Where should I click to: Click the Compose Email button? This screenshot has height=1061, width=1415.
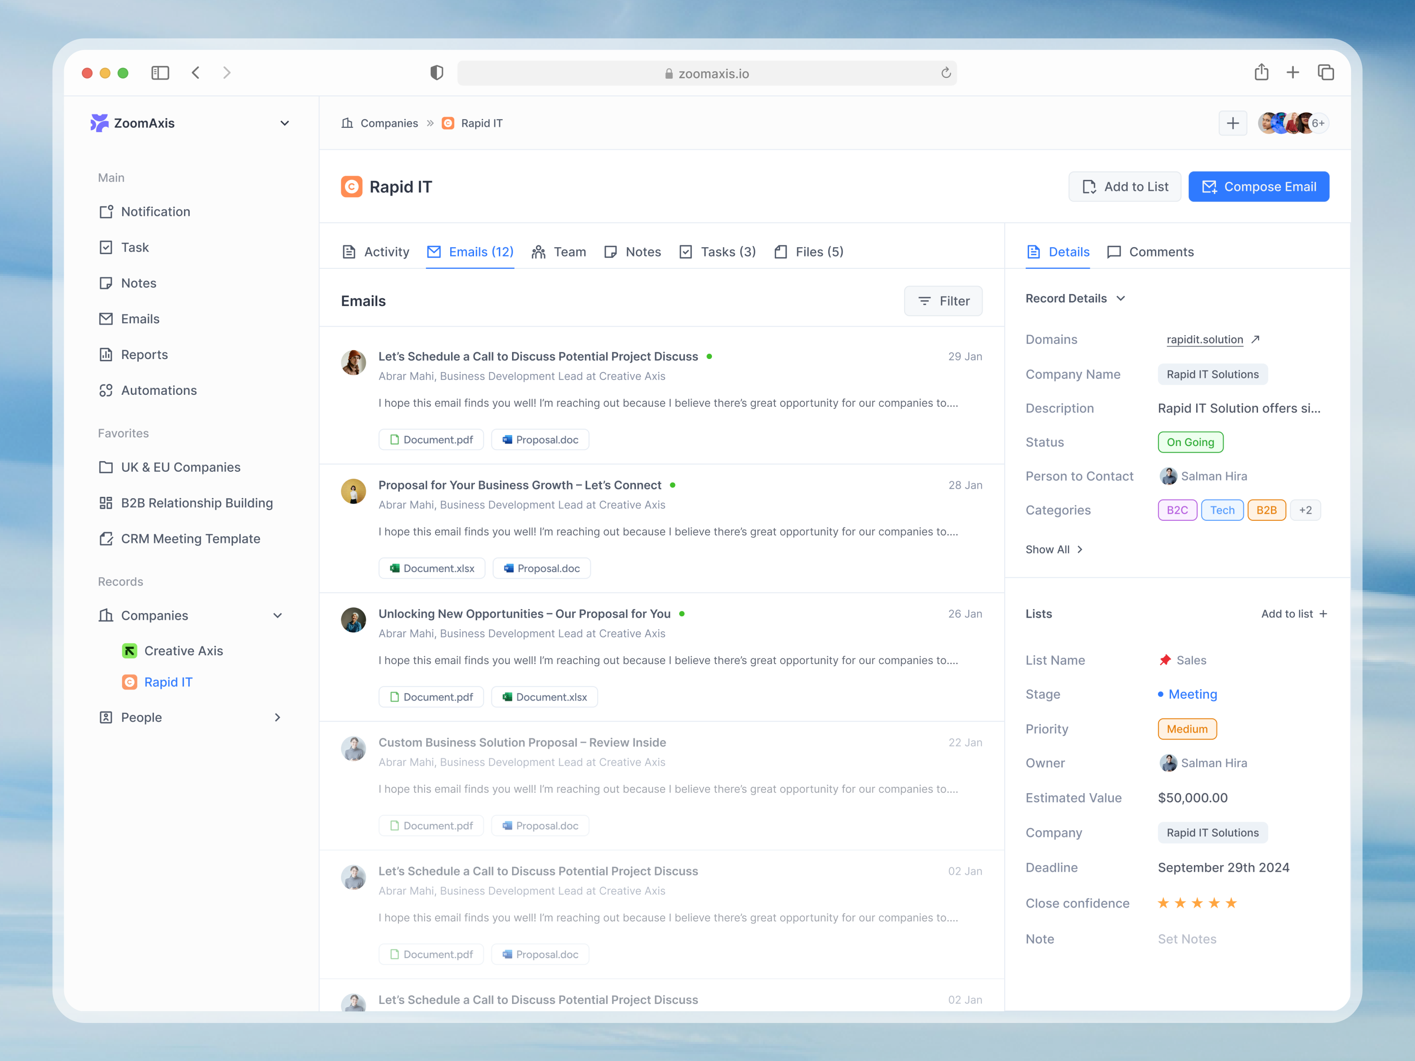[x=1258, y=187]
